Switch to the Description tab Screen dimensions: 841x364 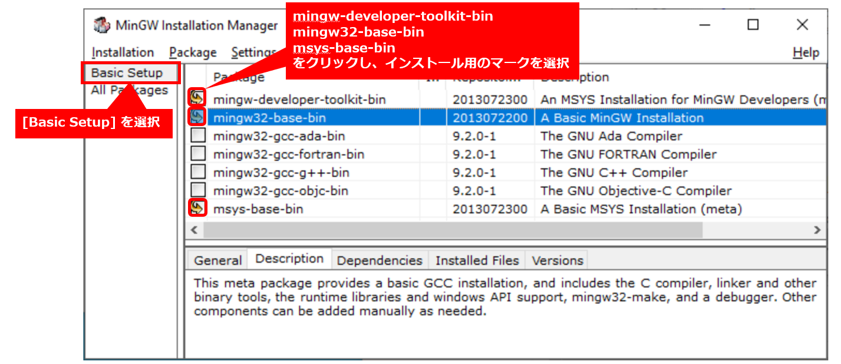[289, 259]
